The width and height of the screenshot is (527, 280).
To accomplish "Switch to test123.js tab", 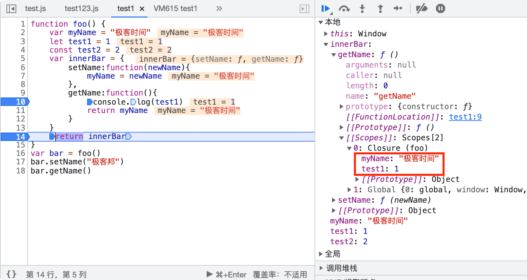I will (x=82, y=9).
